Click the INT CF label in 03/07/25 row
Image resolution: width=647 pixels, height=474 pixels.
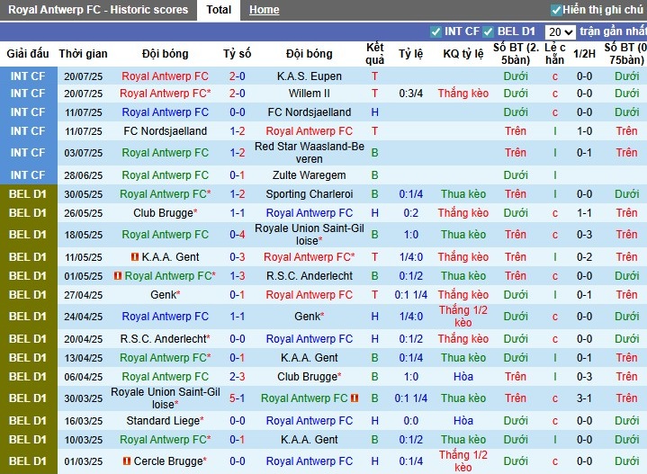28,153
